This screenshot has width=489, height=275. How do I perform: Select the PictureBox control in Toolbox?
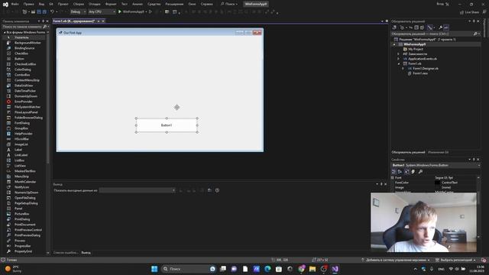coord(22,214)
